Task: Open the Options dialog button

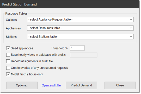Action: pyautogui.click(x=22, y=85)
